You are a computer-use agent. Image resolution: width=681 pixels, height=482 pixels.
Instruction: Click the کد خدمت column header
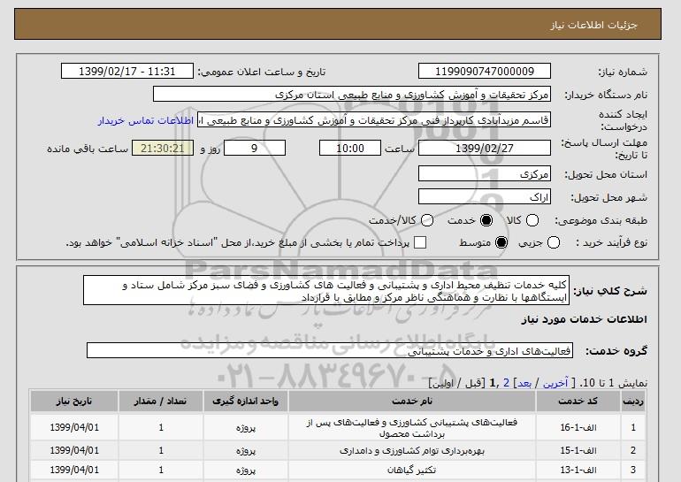click(x=578, y=402)
